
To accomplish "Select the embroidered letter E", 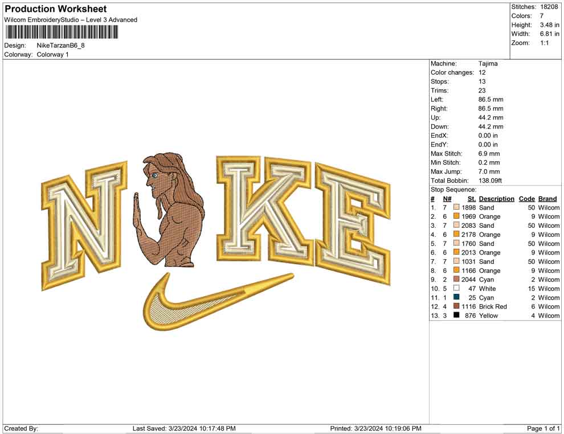I will [353, 223].
